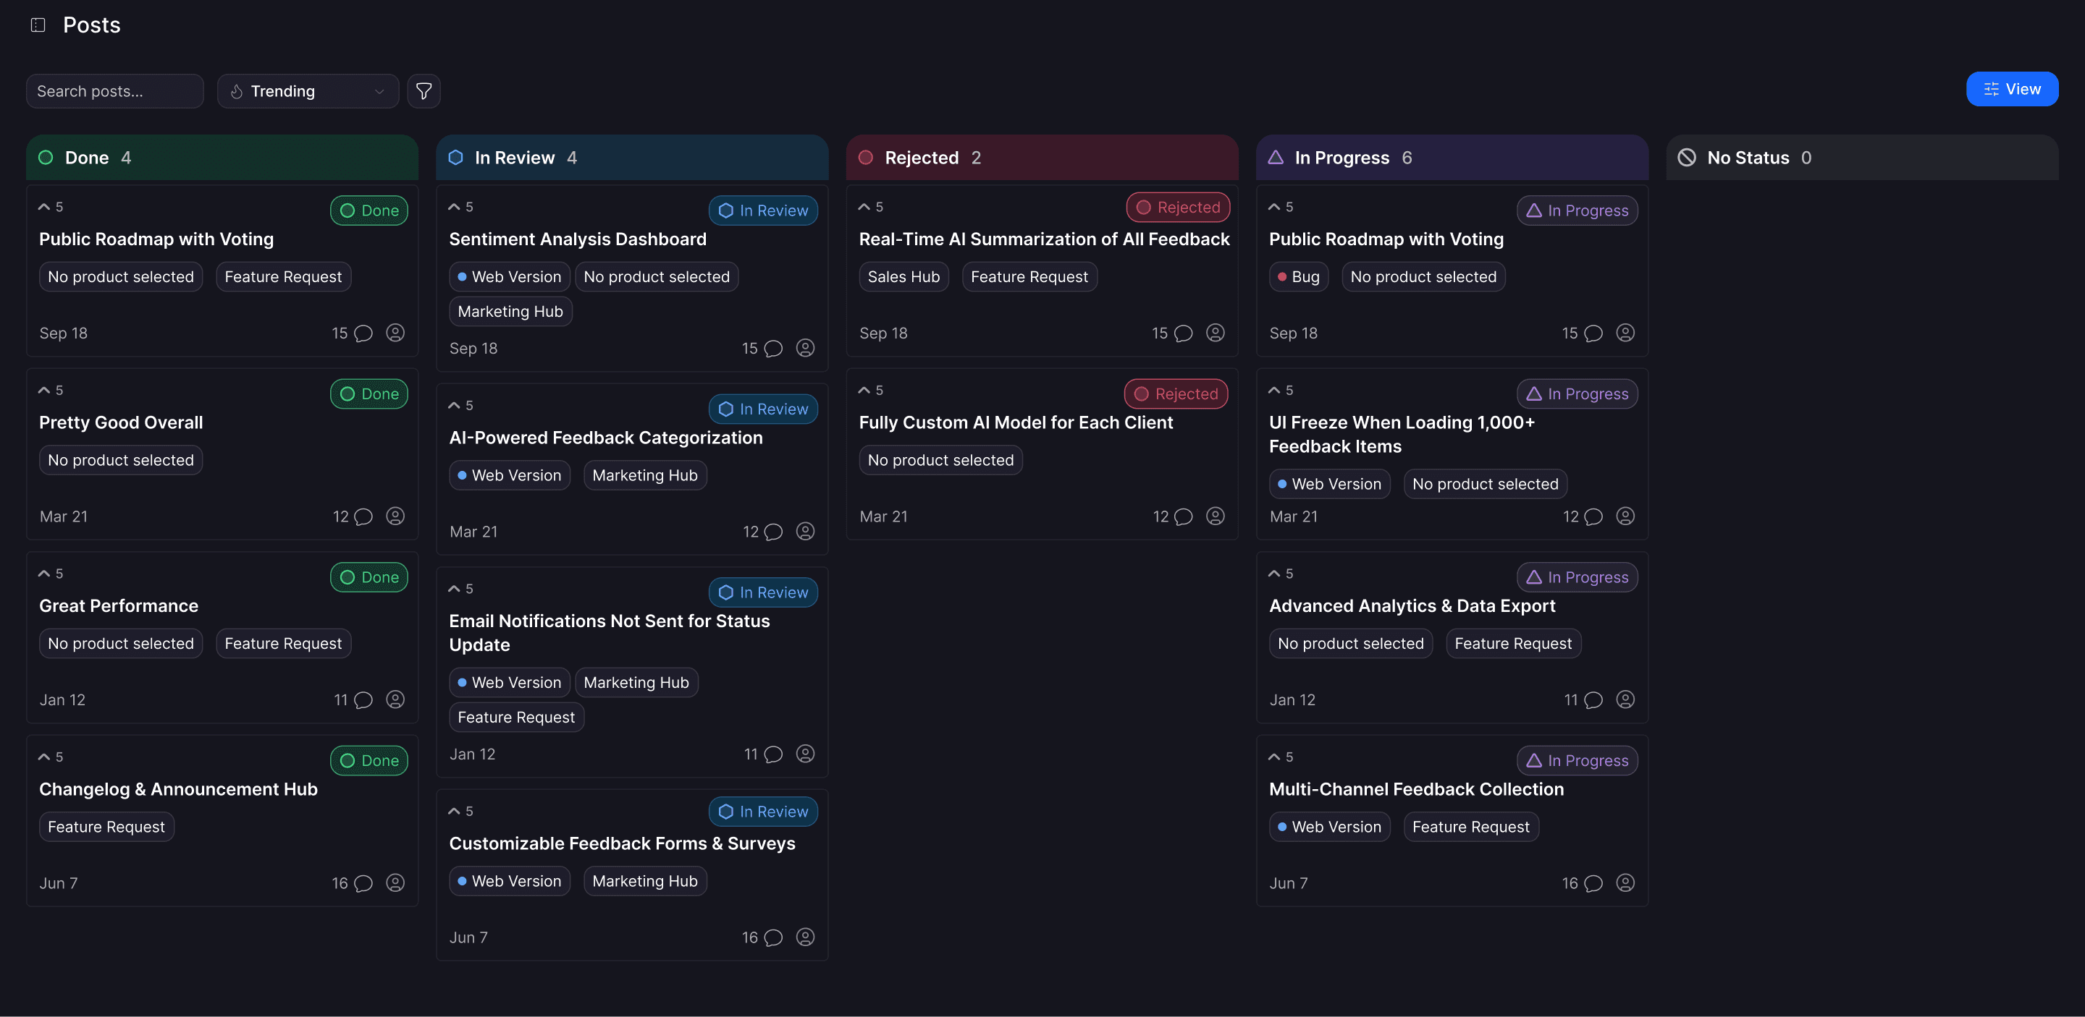
Task: Open comments on Pretty Good Overall card
Action: coord(363,516)
